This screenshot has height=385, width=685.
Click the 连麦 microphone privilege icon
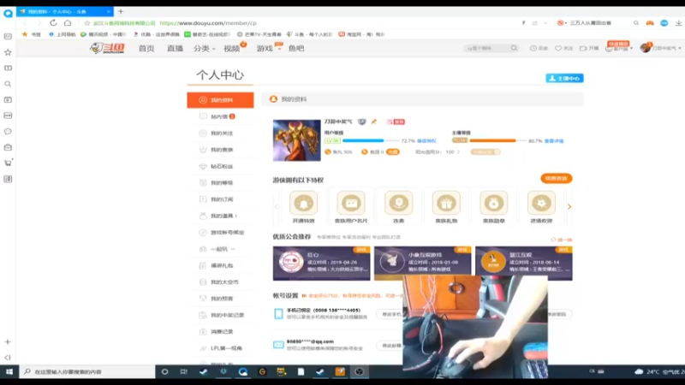[x=398, y=203]
